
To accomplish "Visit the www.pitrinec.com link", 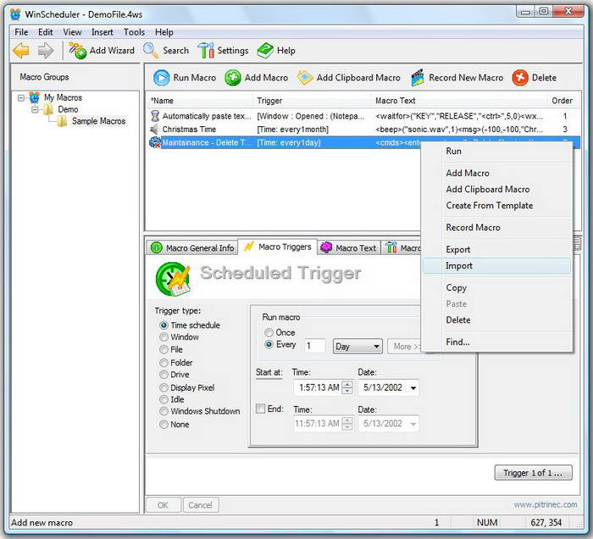I will pyautogui.click(x=546, y=504).
